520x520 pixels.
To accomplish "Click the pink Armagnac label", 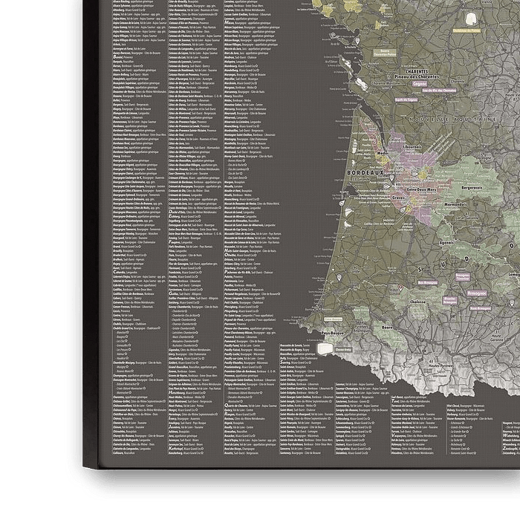I will coord(478,293).
